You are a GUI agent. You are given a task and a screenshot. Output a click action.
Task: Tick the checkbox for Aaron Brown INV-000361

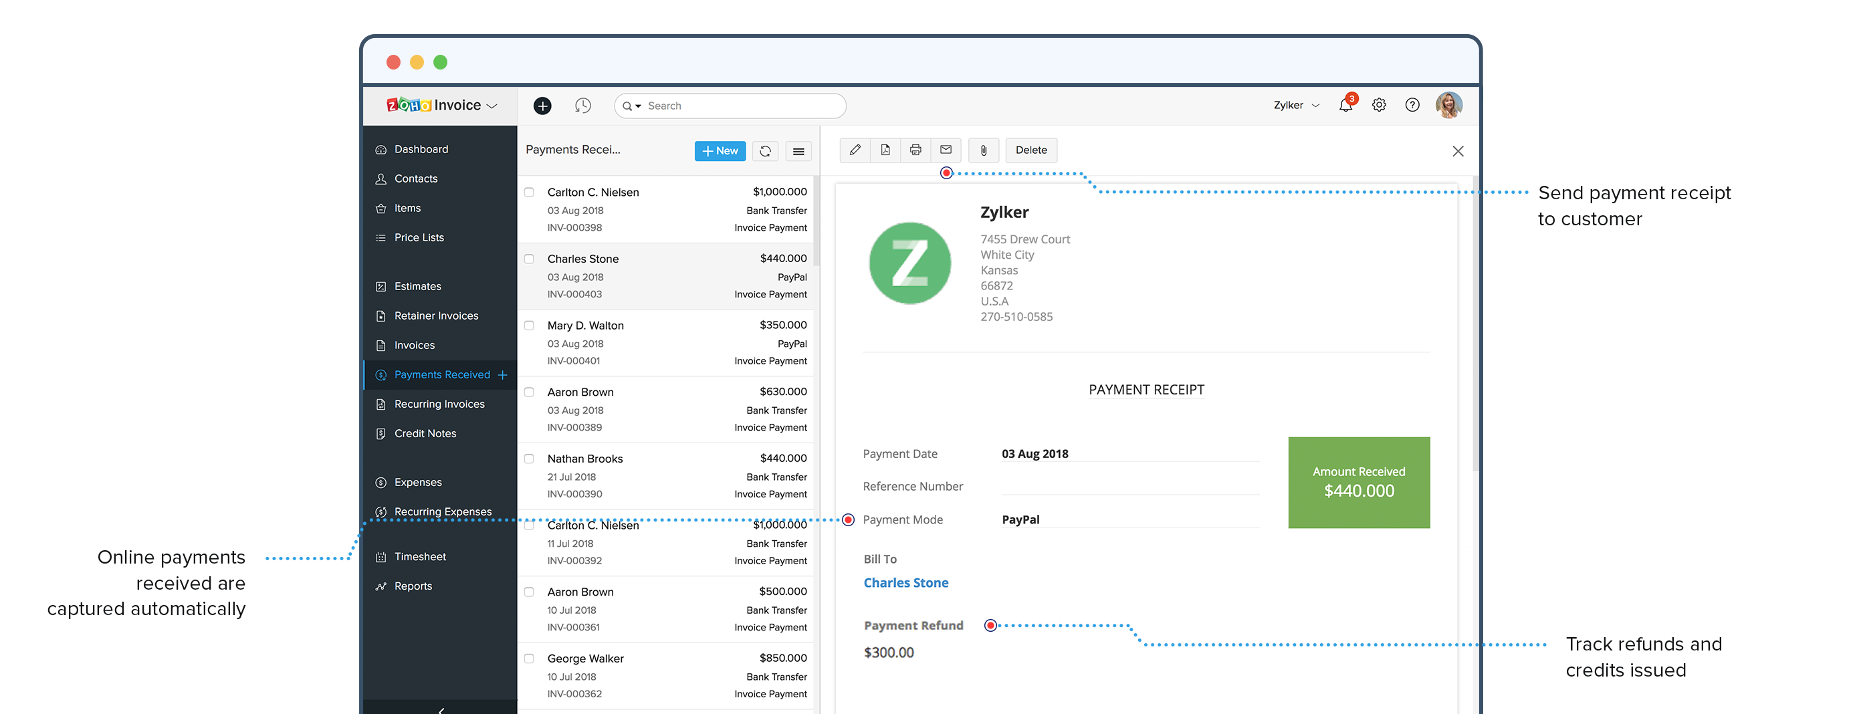[x=529, y=592]
